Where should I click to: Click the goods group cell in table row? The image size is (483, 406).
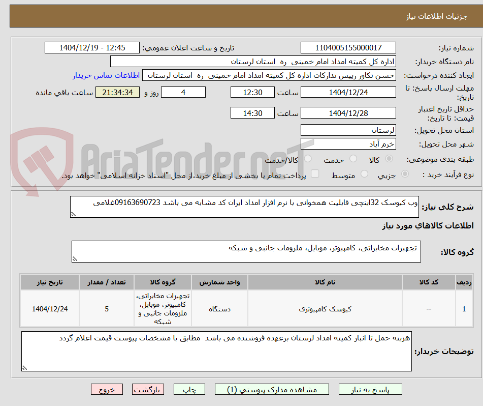point(163,308)
